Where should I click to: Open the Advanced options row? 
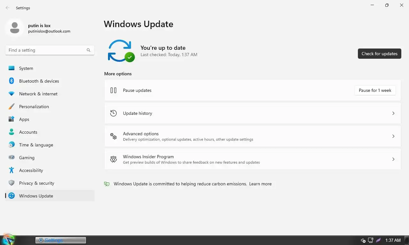(x=252, y=136)
